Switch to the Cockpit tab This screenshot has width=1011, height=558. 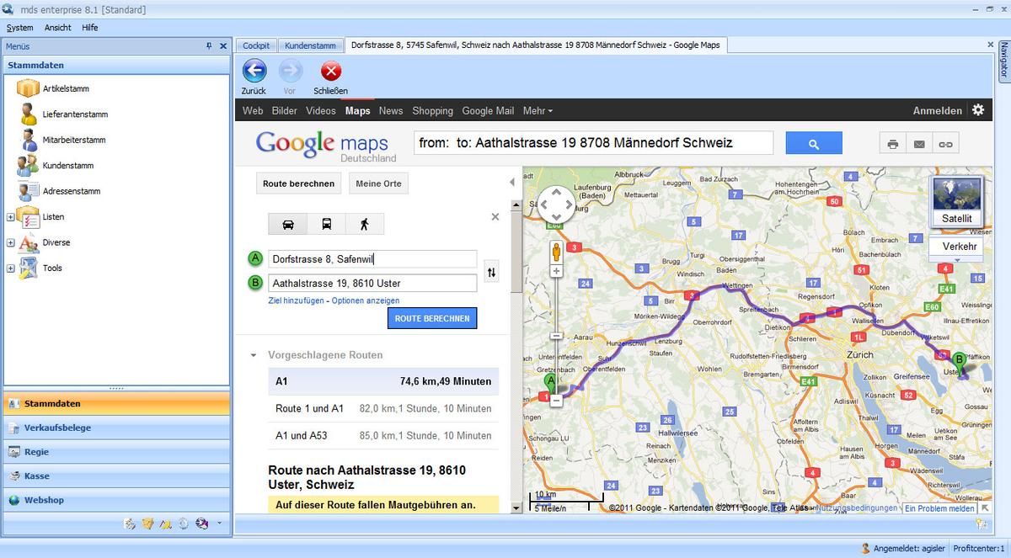(x=256, y=45)
